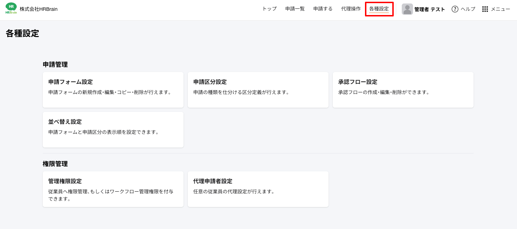Click the 各種設定 page heading
517x229 pixels.
click(x=22, y=34)
